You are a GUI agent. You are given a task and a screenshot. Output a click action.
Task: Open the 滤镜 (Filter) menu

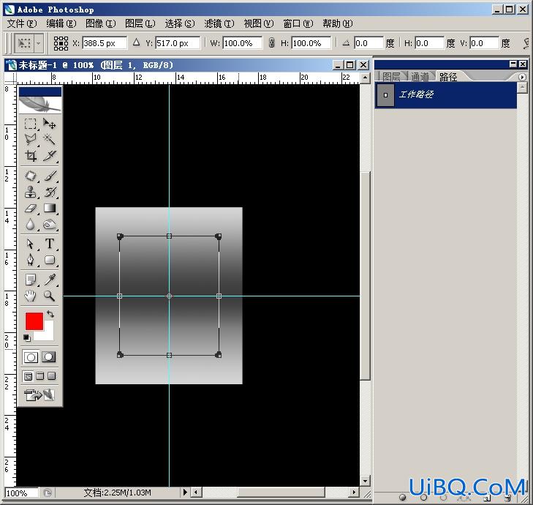(x=219, y=23)
